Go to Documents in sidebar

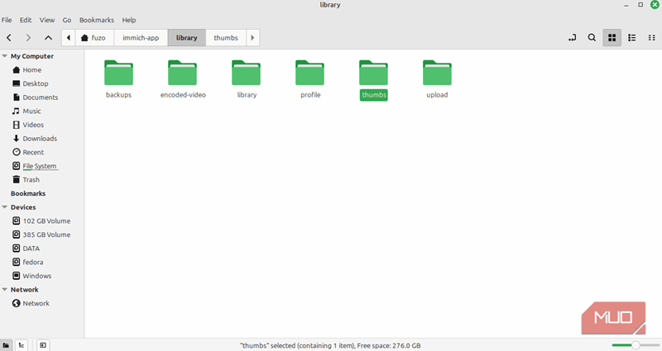(x=41, y=97)
